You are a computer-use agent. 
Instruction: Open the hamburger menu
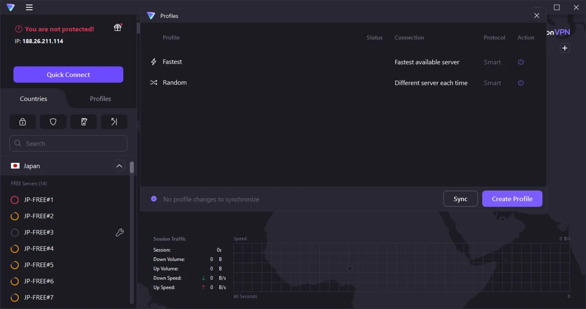pyautogui.click(x=29, y=7)
